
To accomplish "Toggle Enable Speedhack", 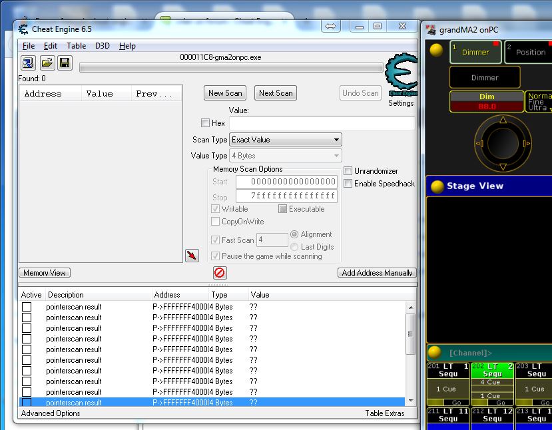I will coord(347,184).
